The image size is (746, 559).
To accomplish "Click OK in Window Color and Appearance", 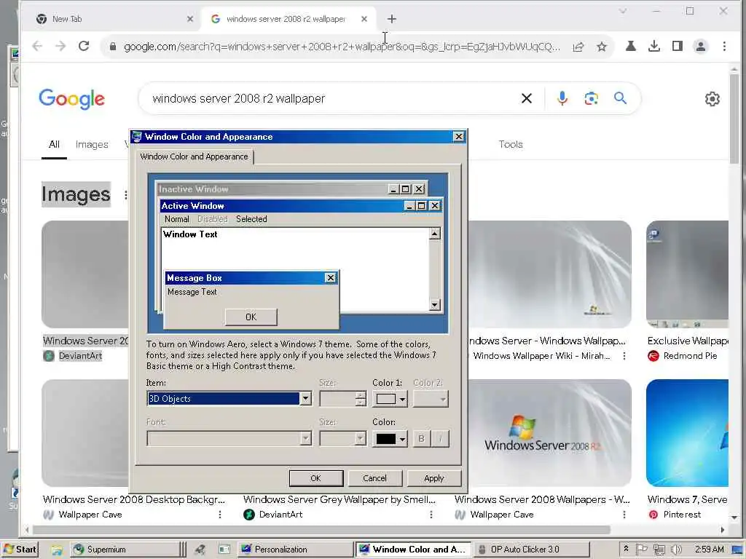I will point(316,478).
